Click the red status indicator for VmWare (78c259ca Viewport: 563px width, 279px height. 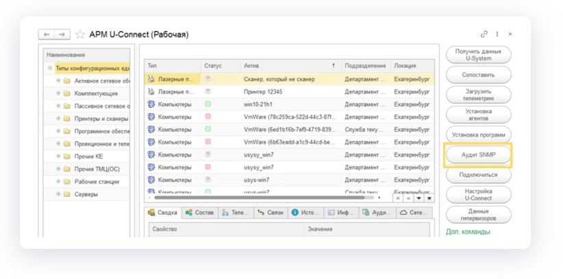tap(208, 116)
